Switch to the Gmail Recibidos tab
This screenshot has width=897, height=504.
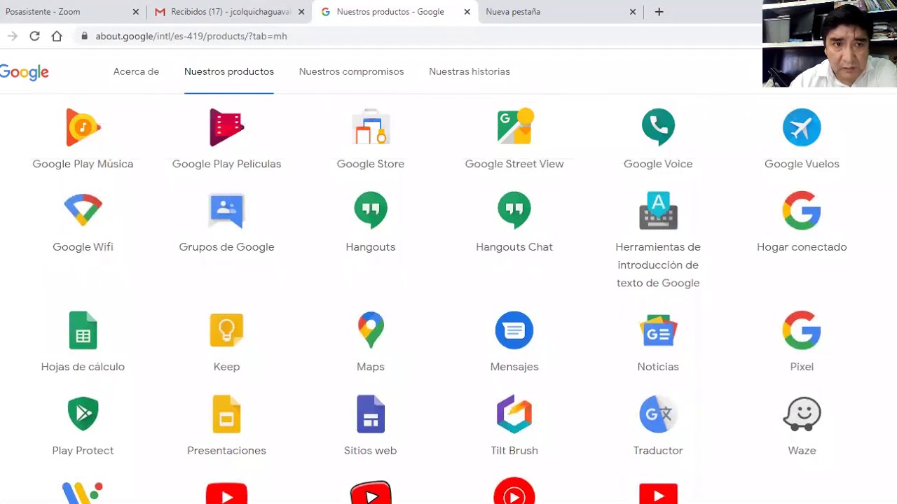(x=230, y=12)
